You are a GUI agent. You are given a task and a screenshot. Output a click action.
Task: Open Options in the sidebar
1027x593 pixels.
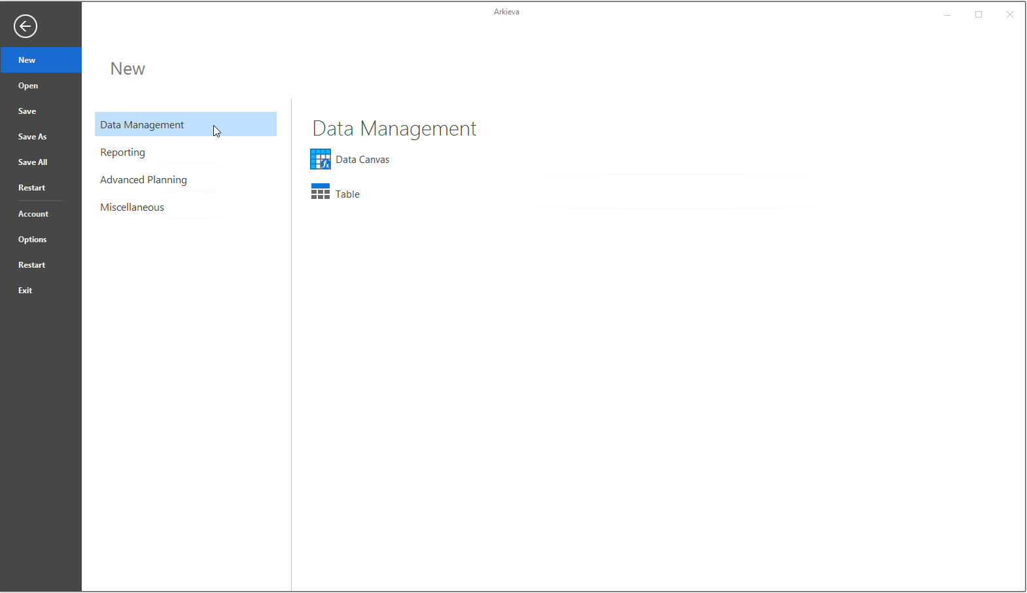[41, 240]
